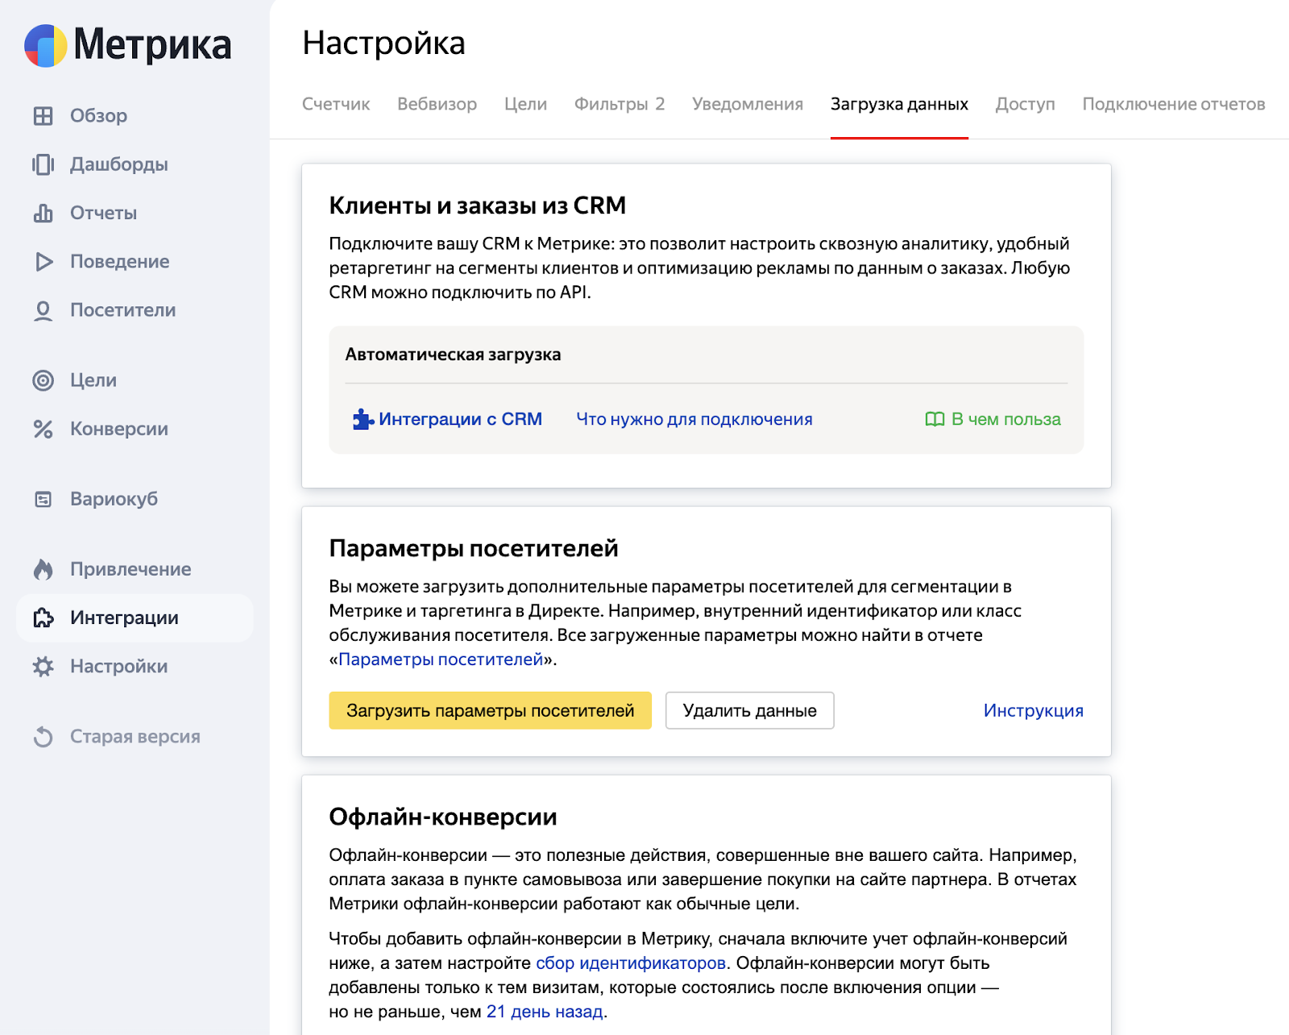The height and width of the screenshot is (1035, 1289).
Task: Click the Посетители person icon
Action: click(x=43, y=310)
